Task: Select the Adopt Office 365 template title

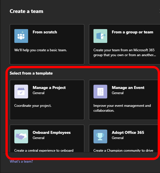Action: (128, 132)
